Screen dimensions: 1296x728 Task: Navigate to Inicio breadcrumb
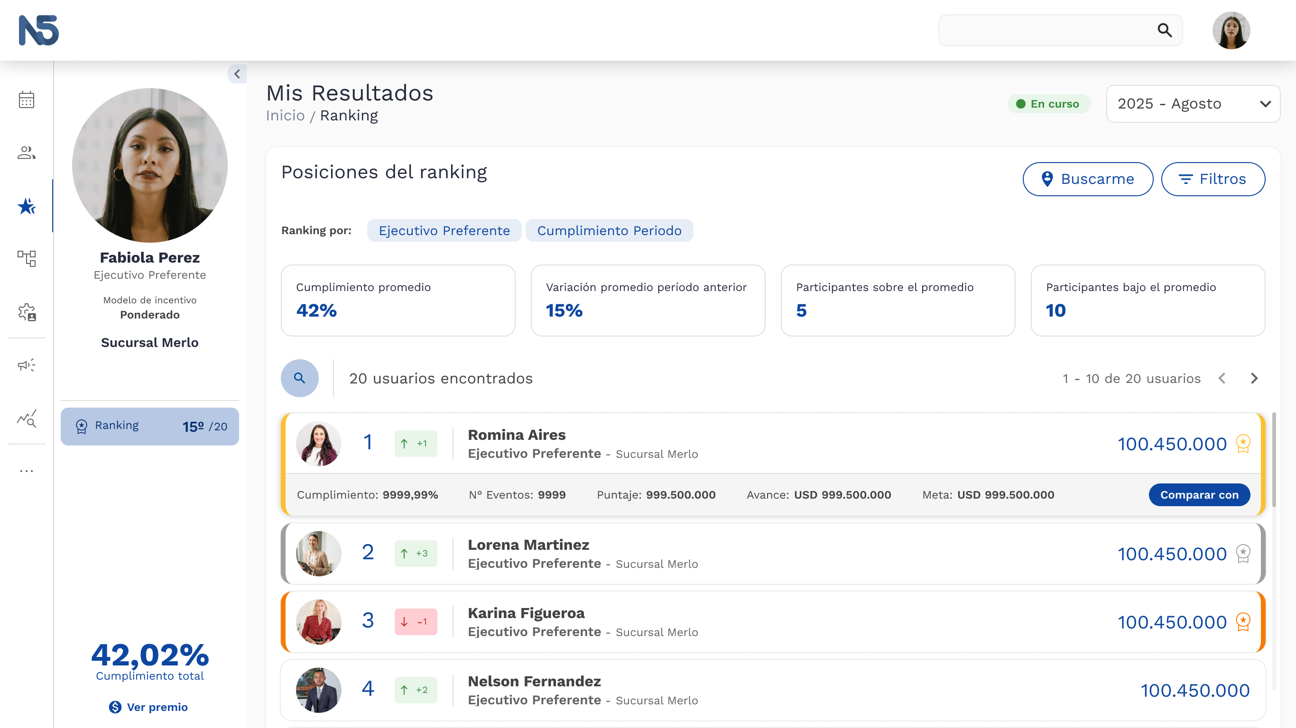click(x=285, y=116)
